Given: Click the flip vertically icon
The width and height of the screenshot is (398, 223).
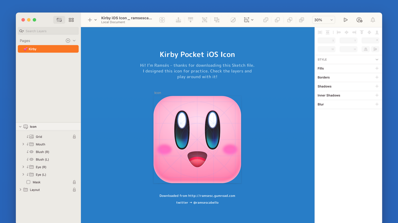Looking at the screenshot, I should click(375, 49).
